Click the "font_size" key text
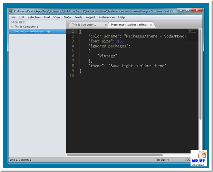The width and height of the screenshot is (213, 172). (100, 41)
